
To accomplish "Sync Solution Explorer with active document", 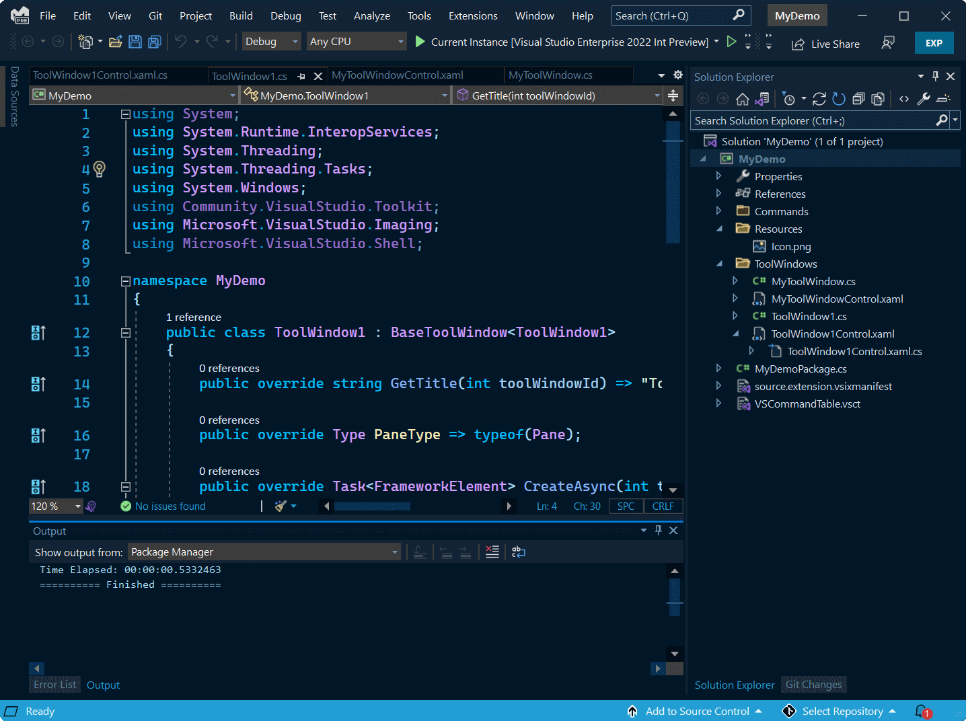I will [761, 98].
